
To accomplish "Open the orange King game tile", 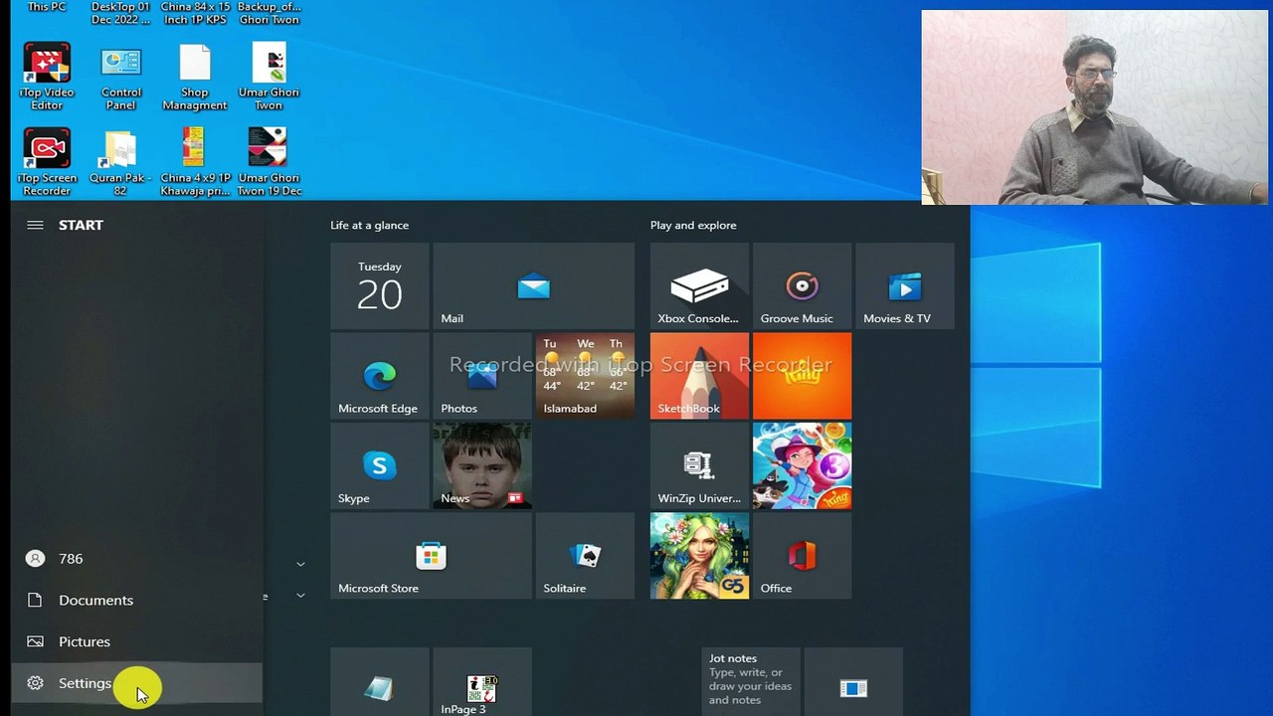I will point(802,376).
